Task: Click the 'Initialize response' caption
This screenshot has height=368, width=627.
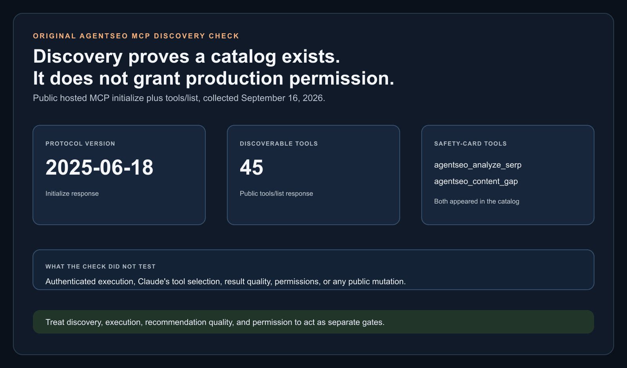Action: 72,193
